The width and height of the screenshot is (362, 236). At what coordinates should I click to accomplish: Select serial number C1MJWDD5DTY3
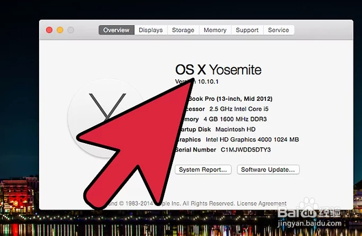click(246, 149)
